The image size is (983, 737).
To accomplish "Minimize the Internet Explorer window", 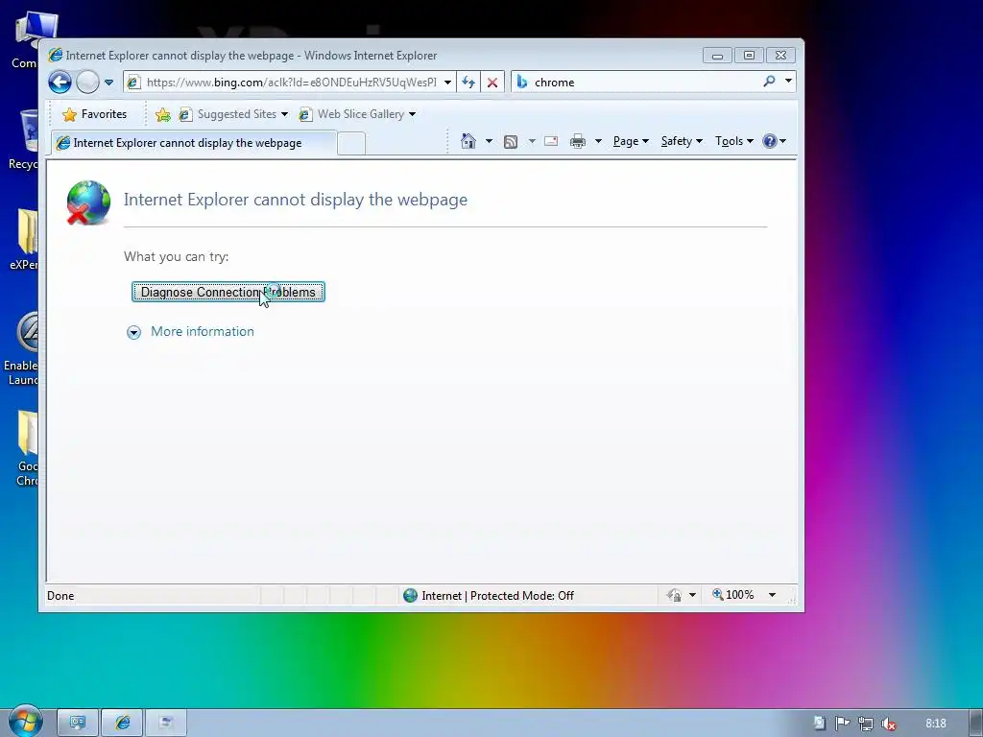I will click(x=717, y=56).
